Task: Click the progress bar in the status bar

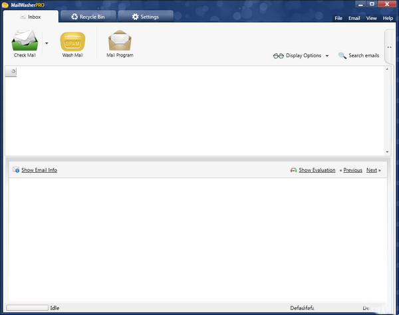Action: pyautogui.click(x=27, y=308)
